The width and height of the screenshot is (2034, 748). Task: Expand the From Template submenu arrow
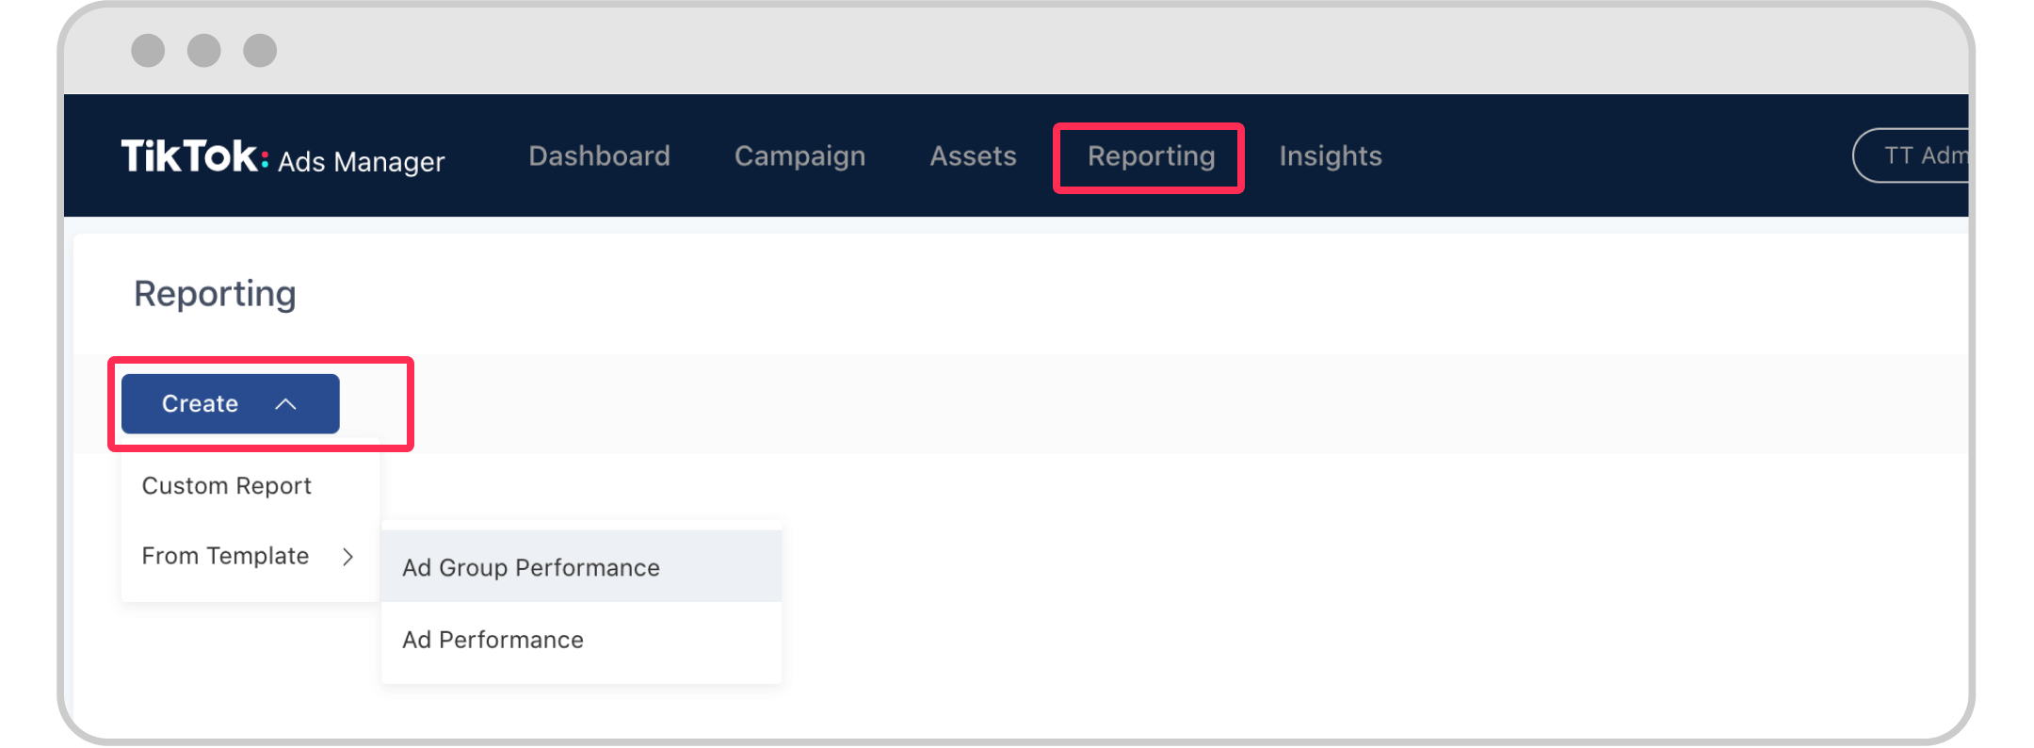pos(348,557)
